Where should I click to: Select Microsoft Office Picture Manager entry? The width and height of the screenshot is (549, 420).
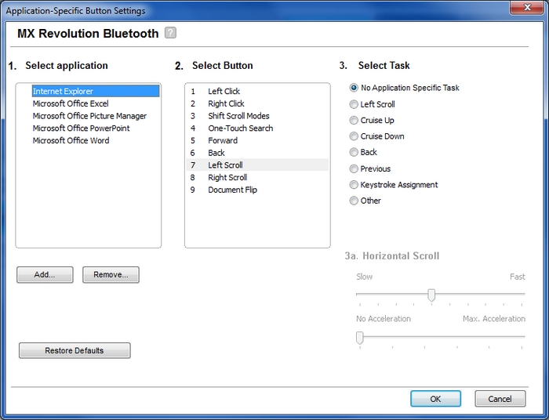click(89, 116)
